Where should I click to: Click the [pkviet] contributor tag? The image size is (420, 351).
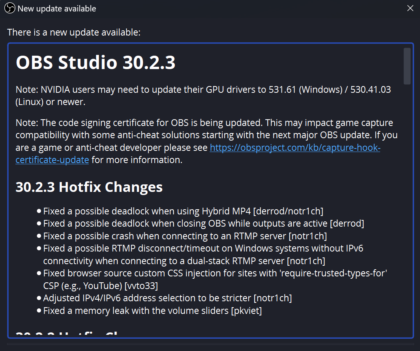pyautogui.click(x=246, y=311)
